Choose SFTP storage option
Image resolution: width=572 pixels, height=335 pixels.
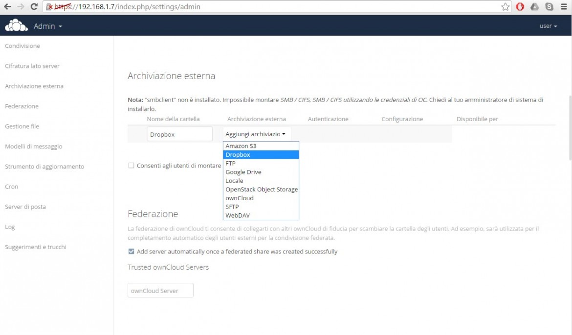pos(261,207)
